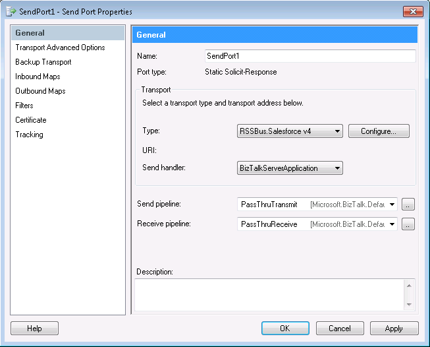Expand the Send handler dropdown
Viewport: 430px width, 347px height.
tap(338, 168)
